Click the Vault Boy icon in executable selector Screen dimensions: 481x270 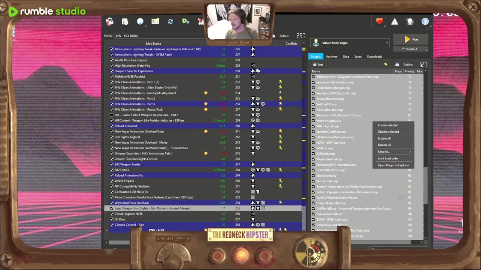point(316,43)
